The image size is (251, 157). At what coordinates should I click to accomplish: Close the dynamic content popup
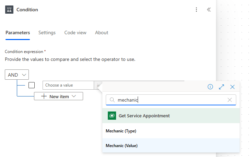pyautogui.click(x=232, y=87)
